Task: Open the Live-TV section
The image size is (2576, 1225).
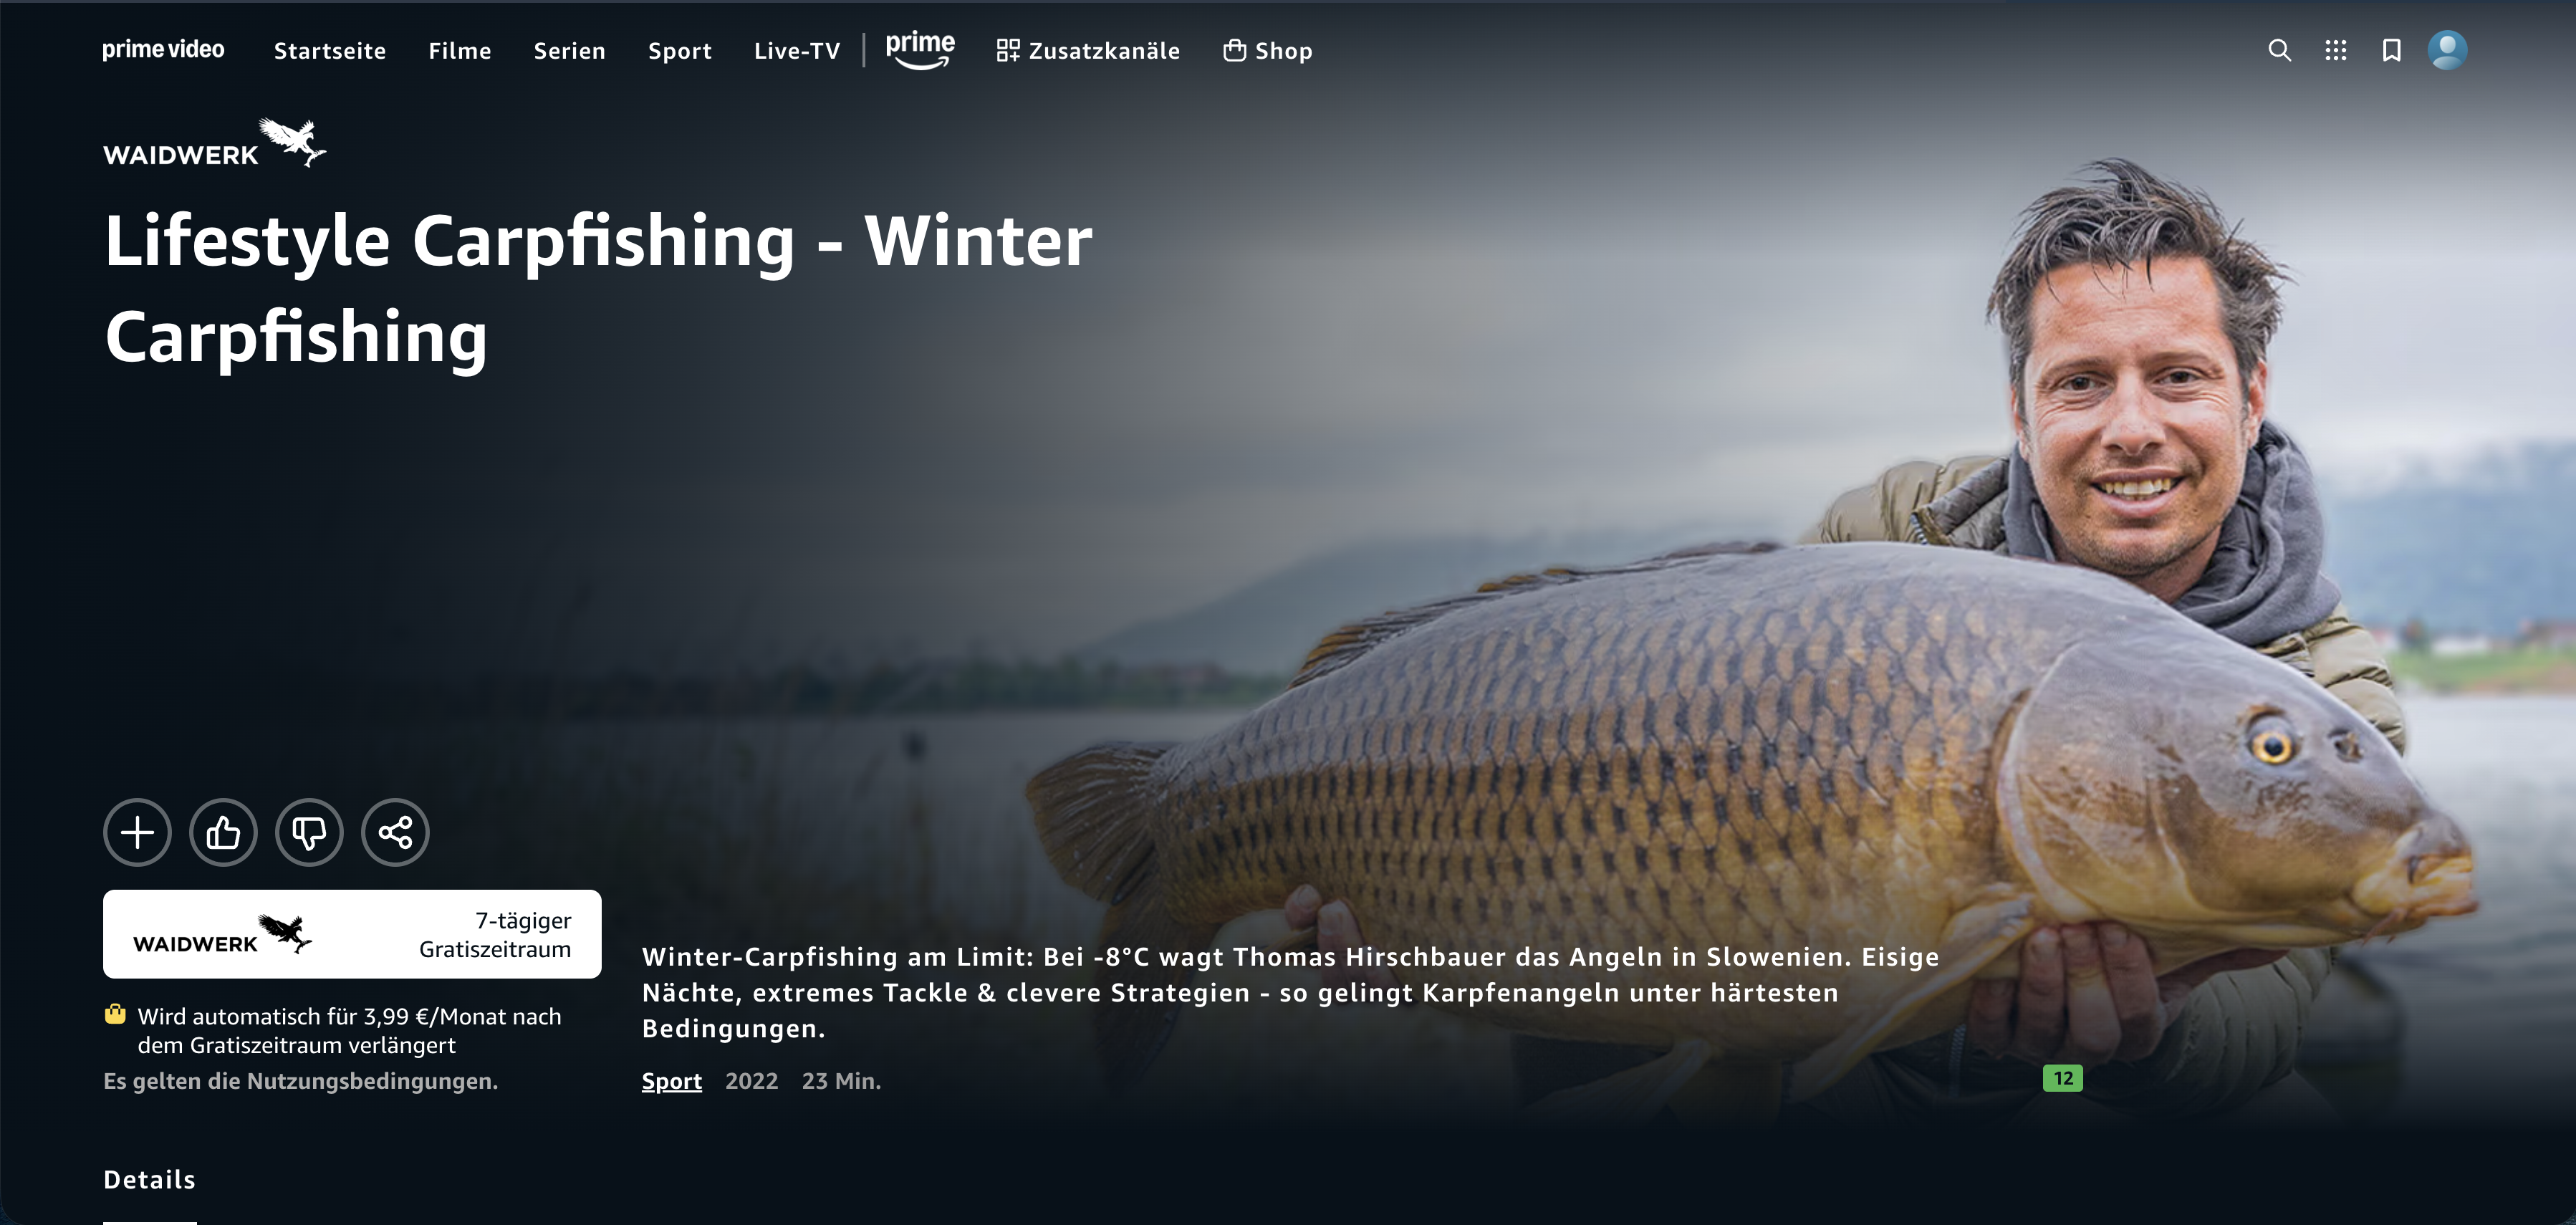Action: pos(797,51)
